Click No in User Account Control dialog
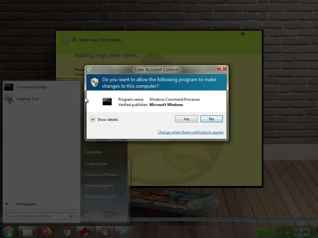Screen dimensions: 318x238 pyautogui.click(x=211, y=119)
